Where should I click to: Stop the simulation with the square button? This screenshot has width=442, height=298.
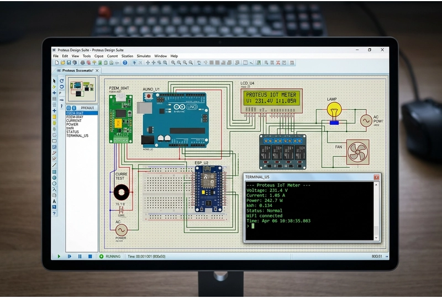(x=90, y=256)
